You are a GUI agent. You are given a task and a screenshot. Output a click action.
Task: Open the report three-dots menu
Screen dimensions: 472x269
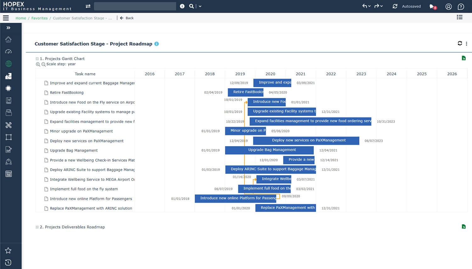click(466, 44)
